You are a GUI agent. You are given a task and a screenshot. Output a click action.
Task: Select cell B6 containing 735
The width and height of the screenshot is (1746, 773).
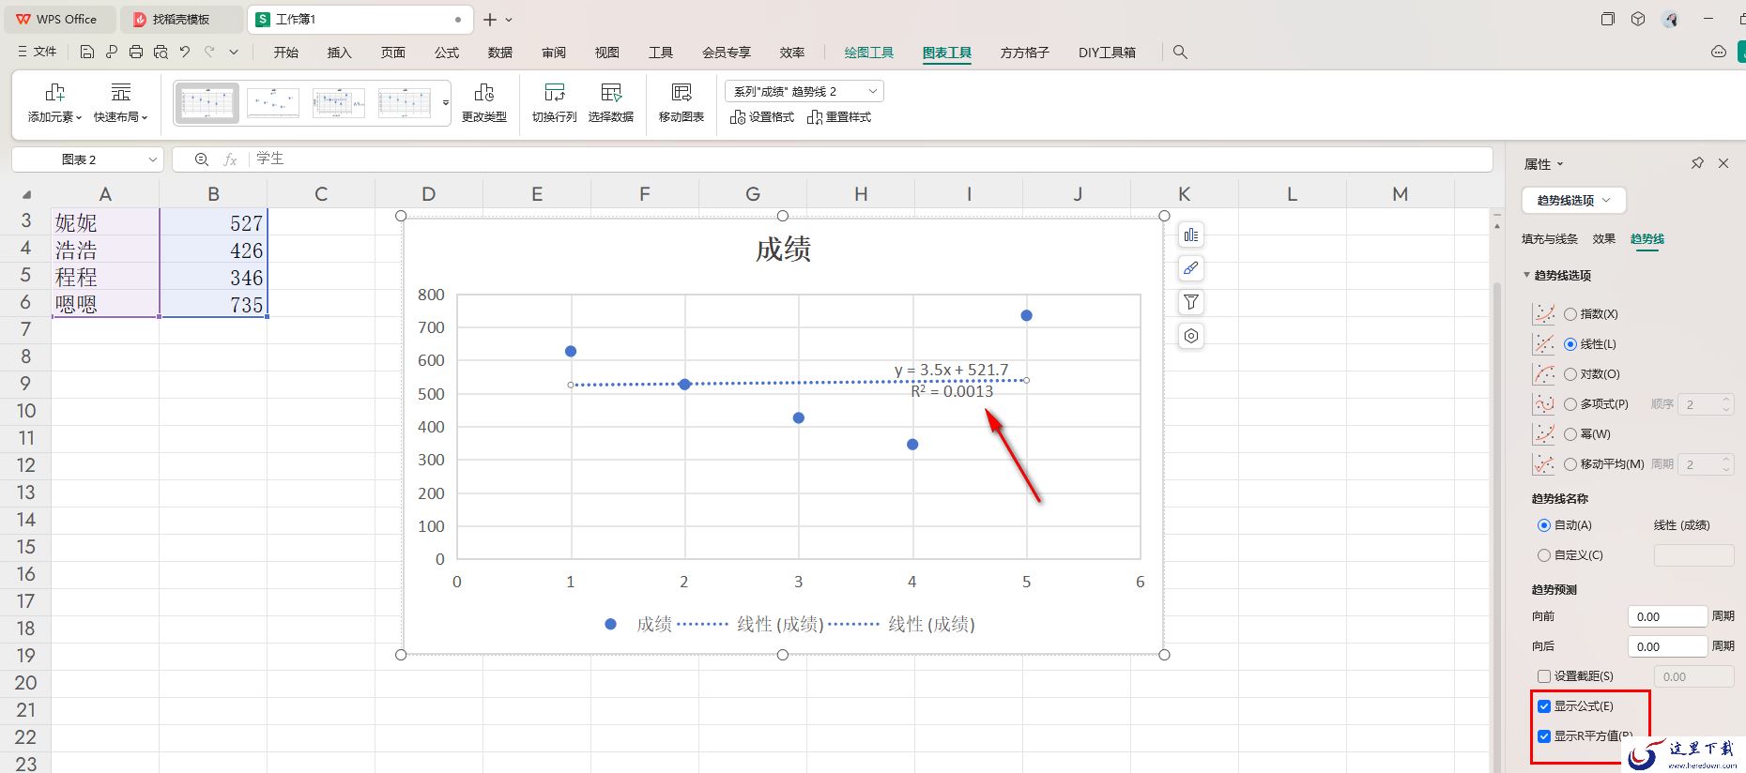213,304
